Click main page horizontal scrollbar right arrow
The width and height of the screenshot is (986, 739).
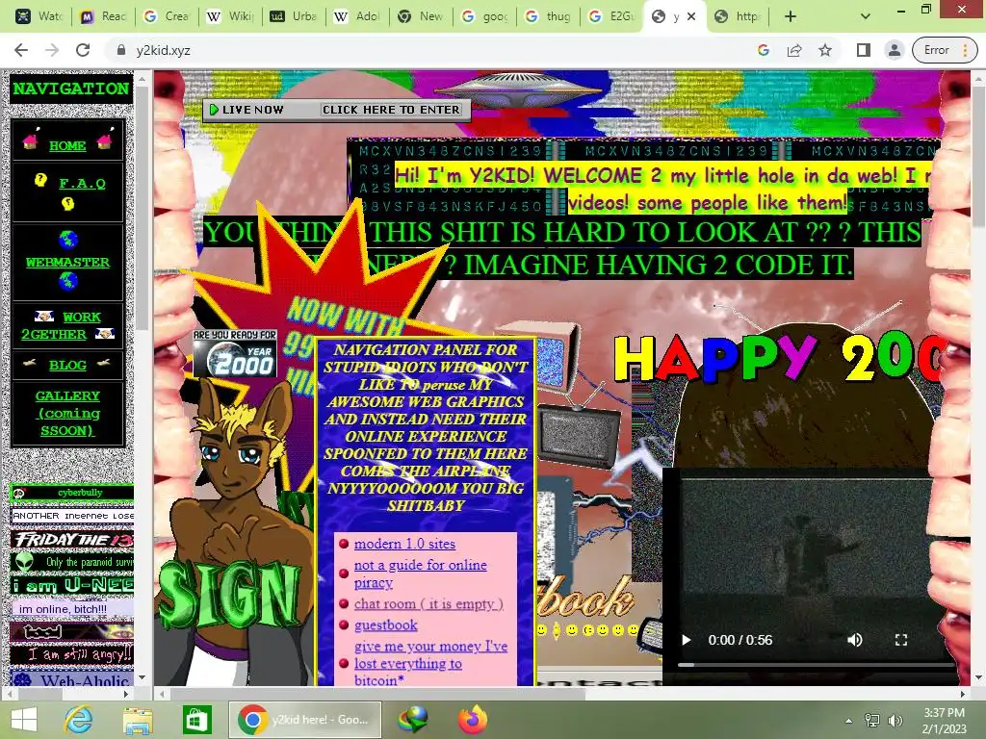963,694
